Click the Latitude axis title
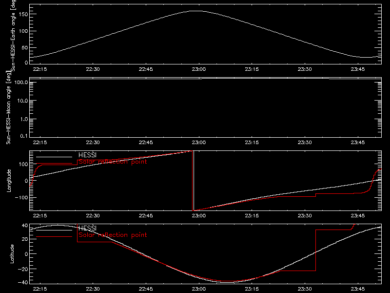The image size is (390, 293). pyautogui.click(x=12, y=253)
